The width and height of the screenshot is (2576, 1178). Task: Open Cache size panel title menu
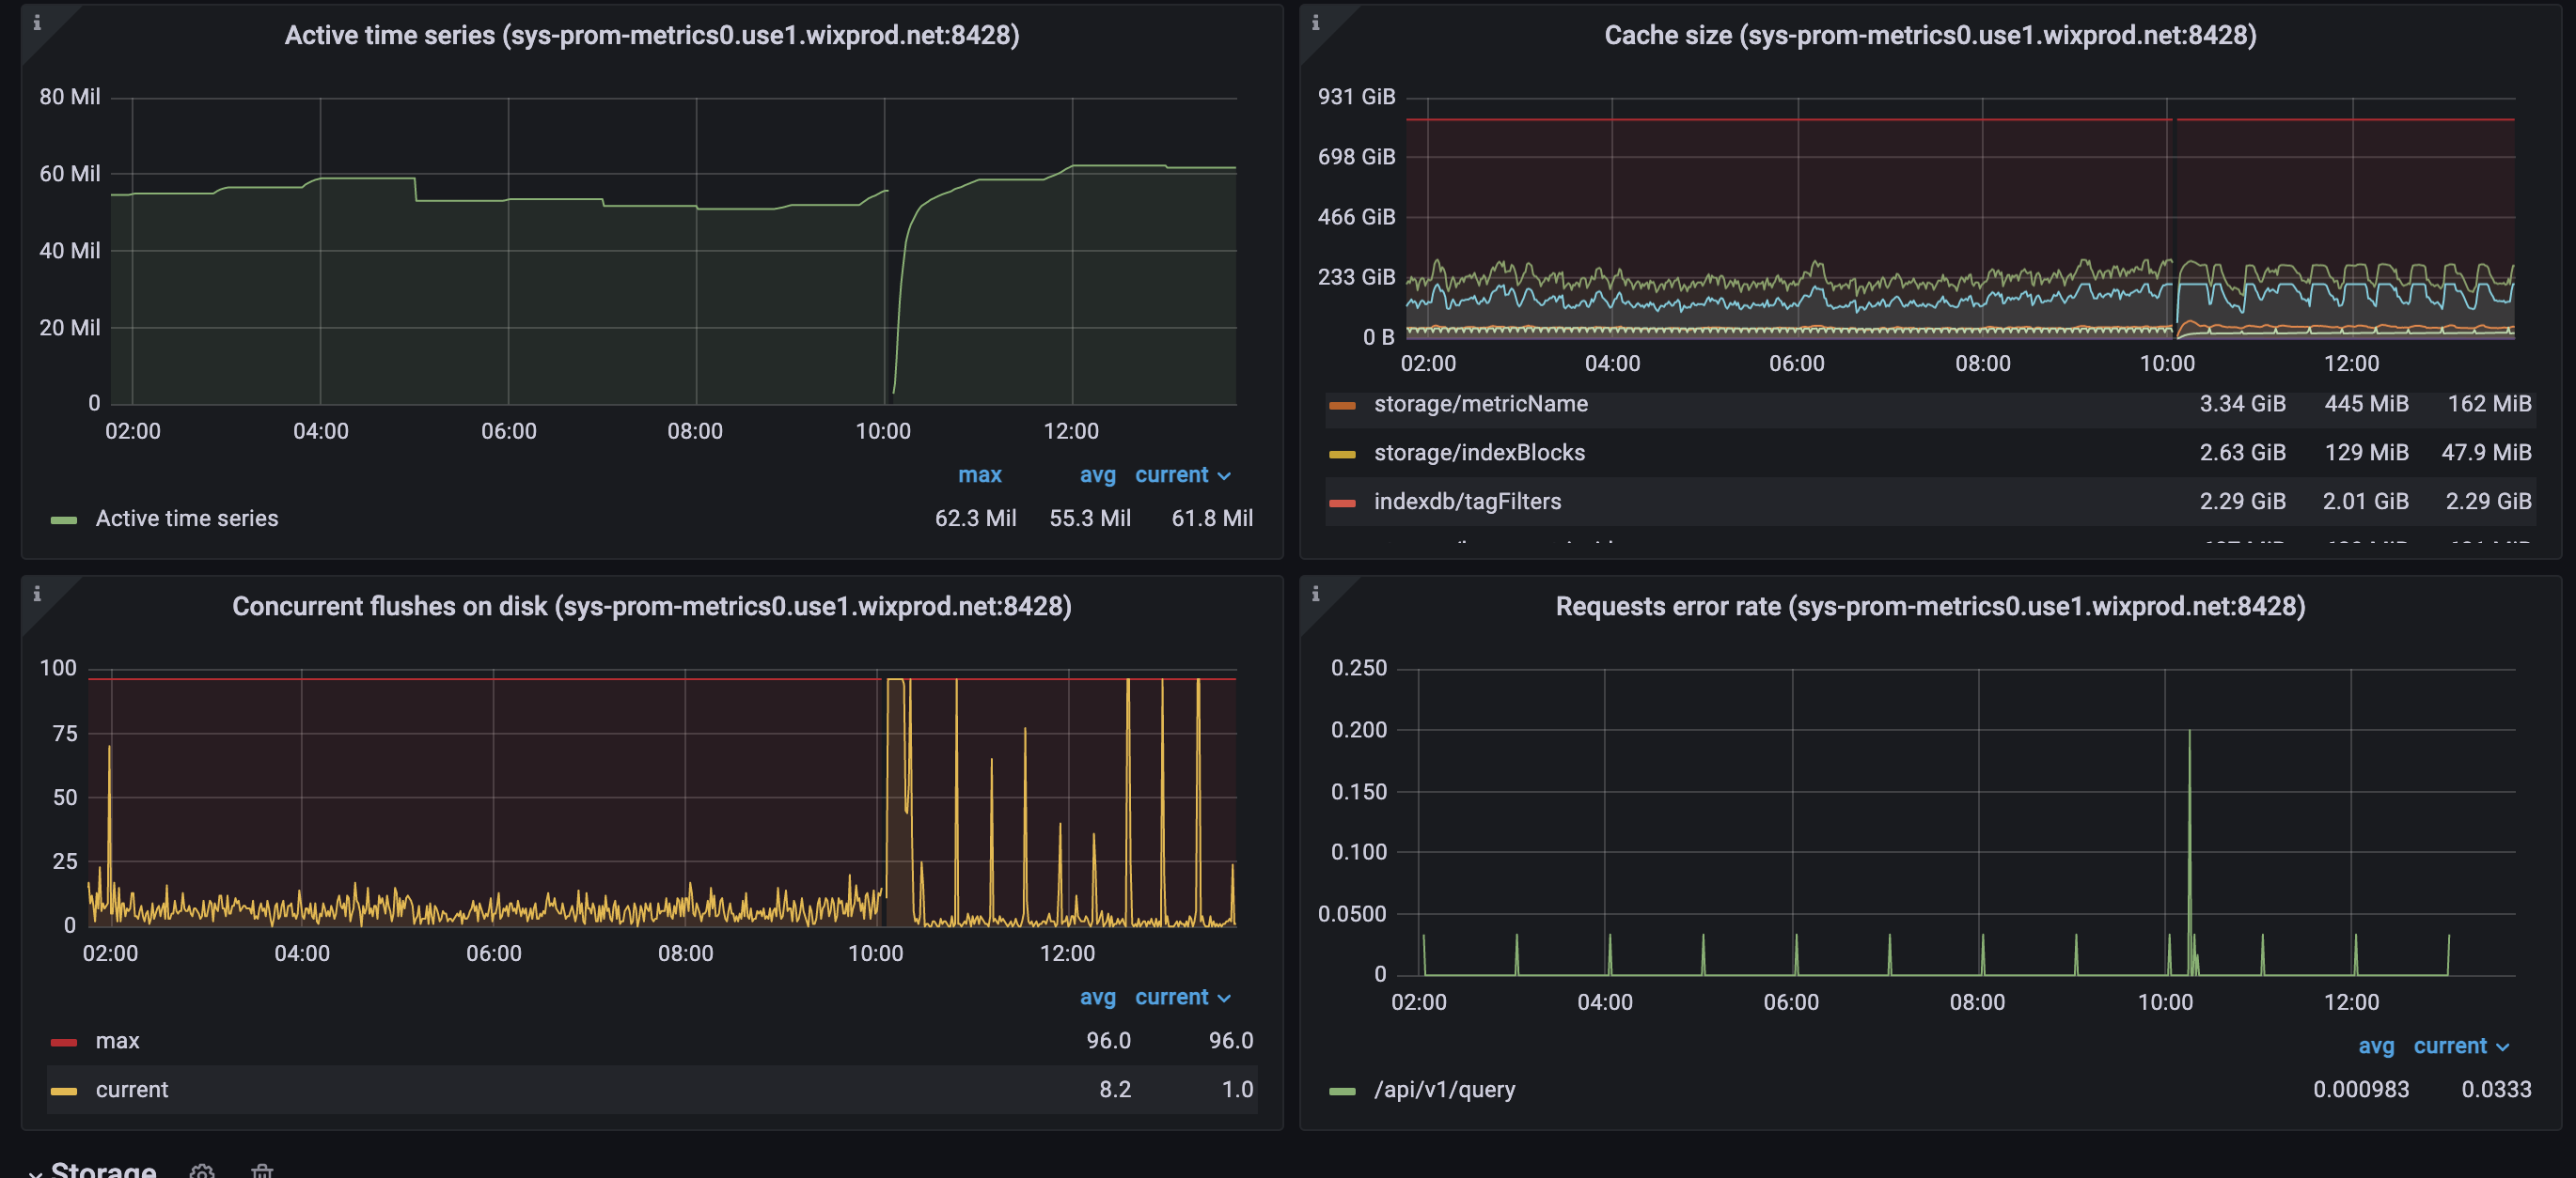1930,35
